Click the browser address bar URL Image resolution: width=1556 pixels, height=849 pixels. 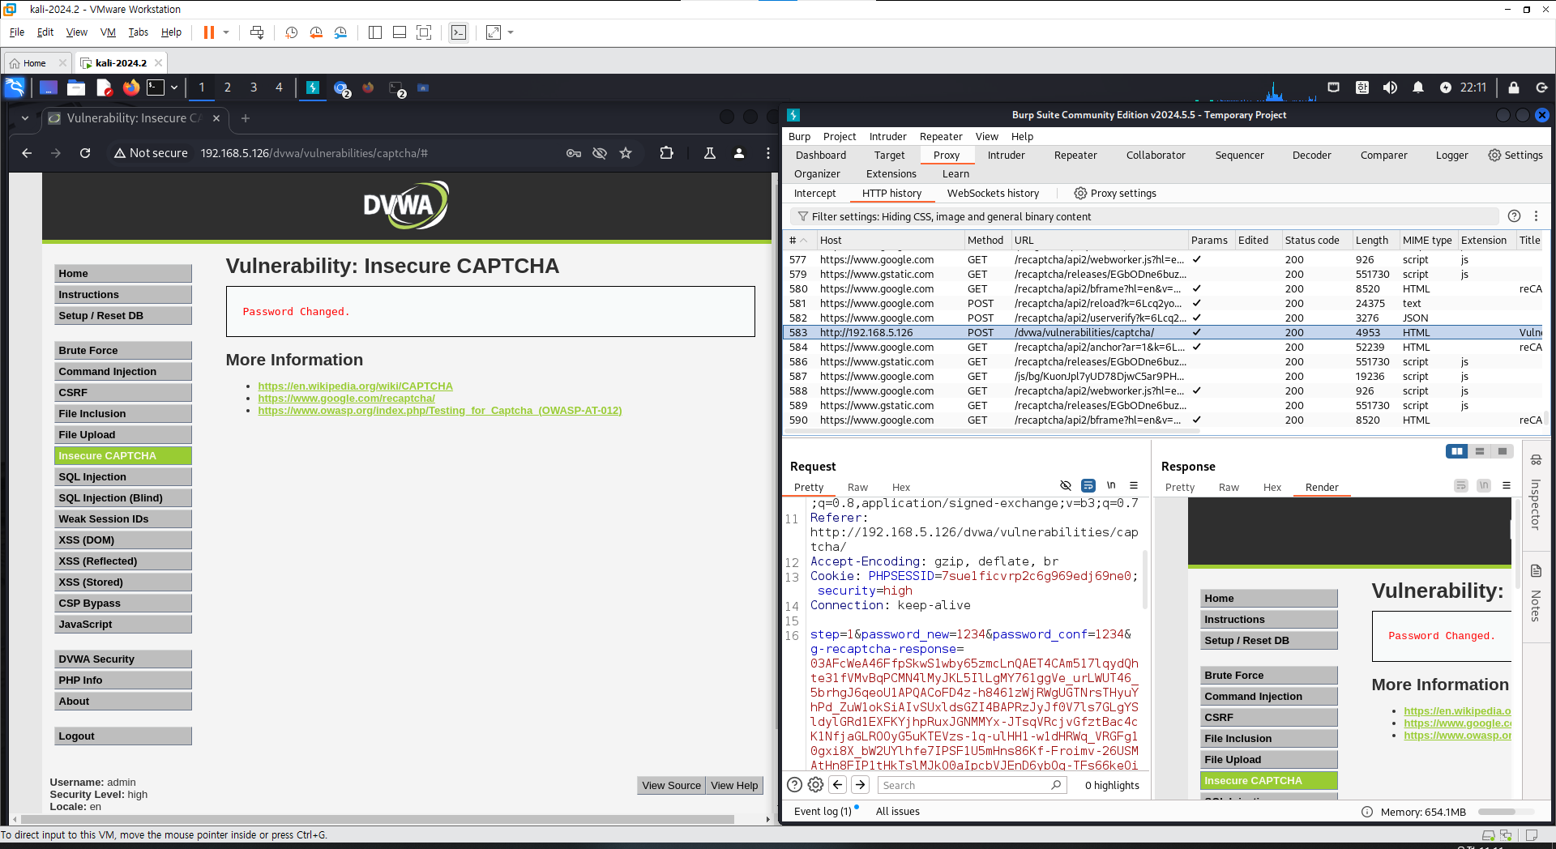314,153
